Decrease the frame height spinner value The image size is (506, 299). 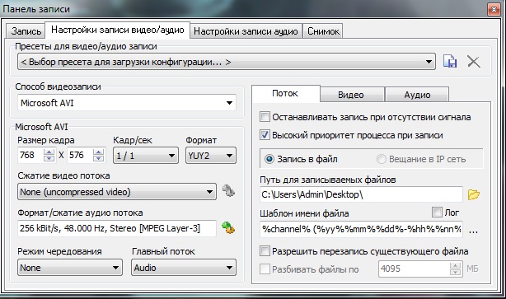pyautogui.click(x=98, y=158)
